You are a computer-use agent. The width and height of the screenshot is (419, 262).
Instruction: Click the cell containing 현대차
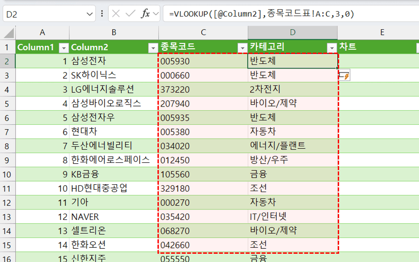tap(114, 132)
